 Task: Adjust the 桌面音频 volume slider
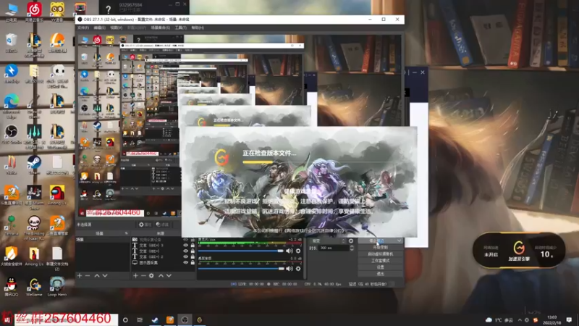tap(241, 269)
